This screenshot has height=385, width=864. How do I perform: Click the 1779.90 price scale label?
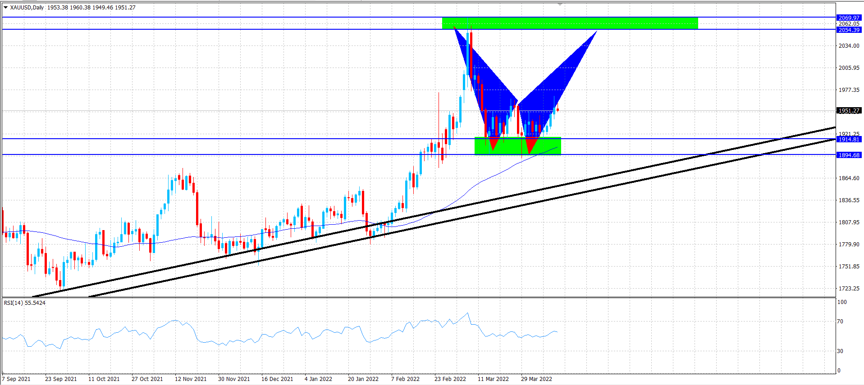click(849, 244)
